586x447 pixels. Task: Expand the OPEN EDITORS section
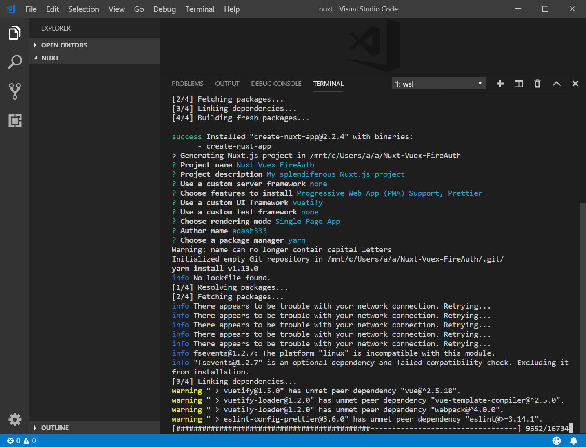coord(64,45)
